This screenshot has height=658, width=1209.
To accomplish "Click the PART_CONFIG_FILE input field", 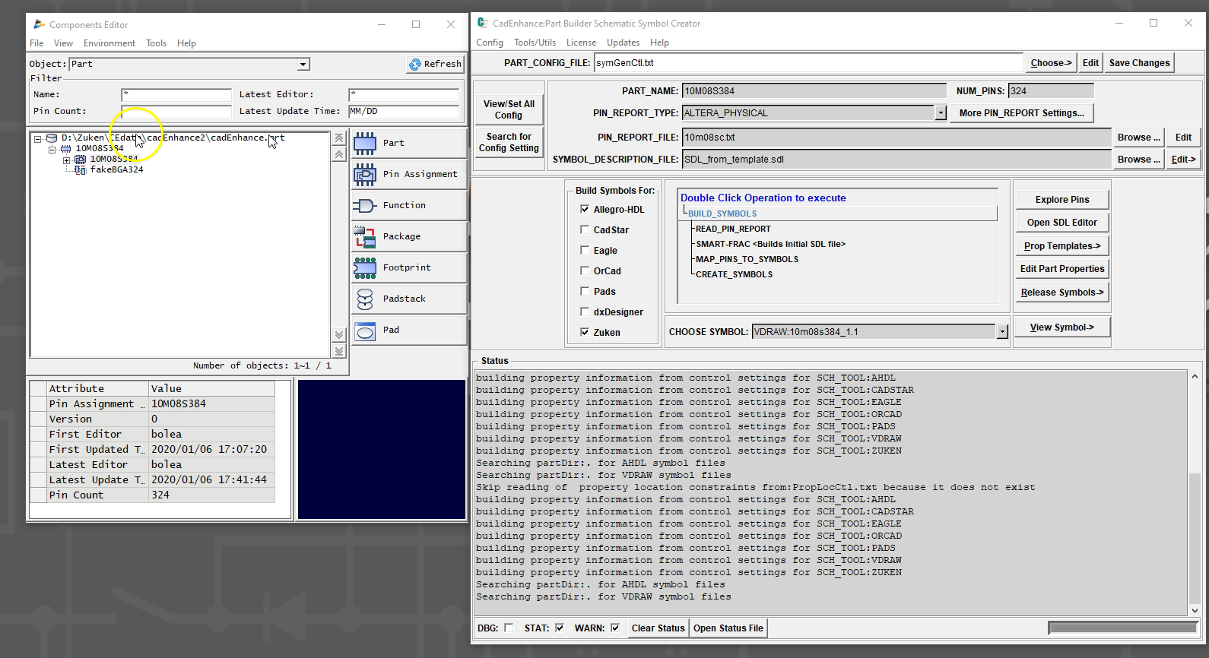I will pyautogui.click(x=808, y=63).
